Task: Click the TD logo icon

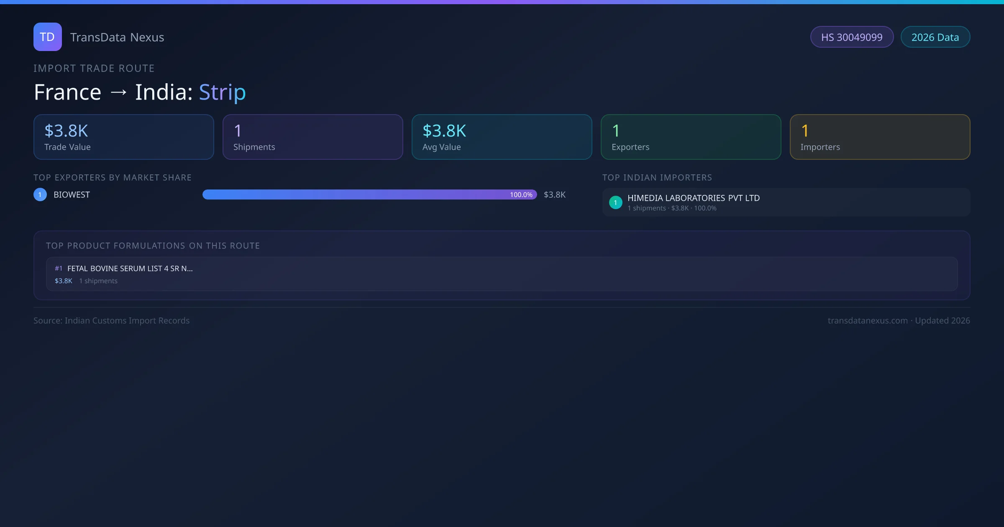Action: (x=47, y=37)
